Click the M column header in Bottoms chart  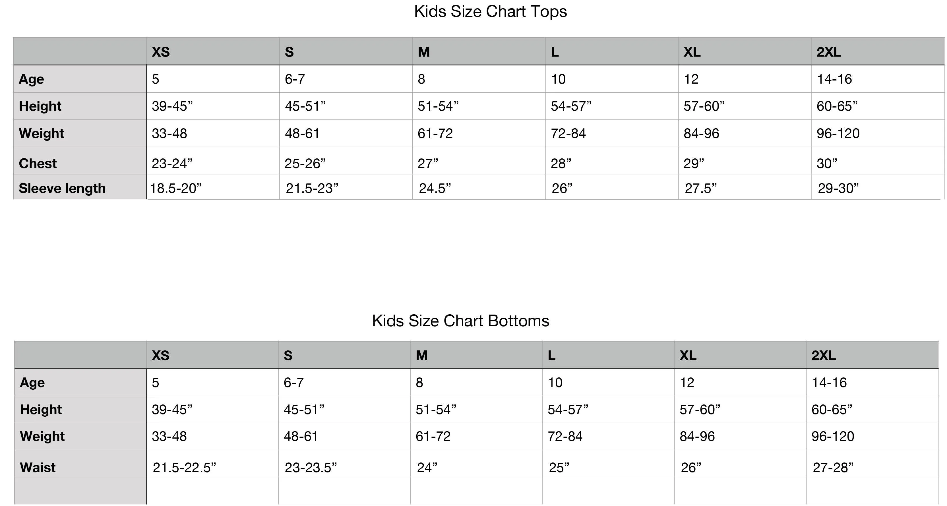[x=422, y=355]
